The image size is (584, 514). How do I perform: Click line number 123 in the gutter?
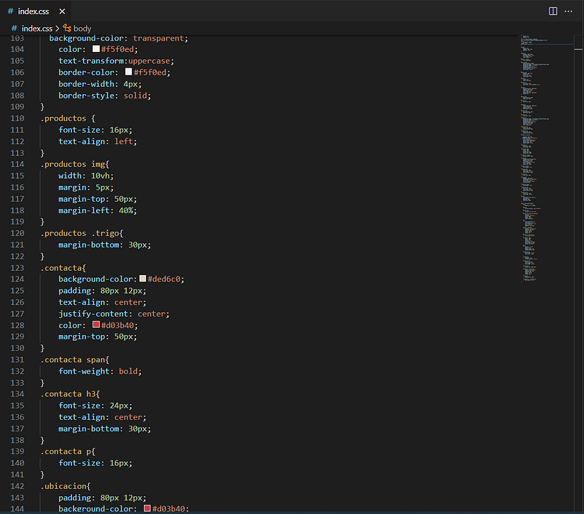coord(17,267)
